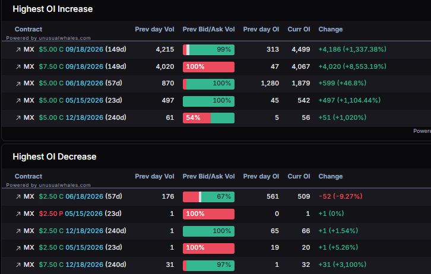431x274 pixels.
Task: Open the $7.50 C 12/18/2026 contract link
Action: coord(83,265)
